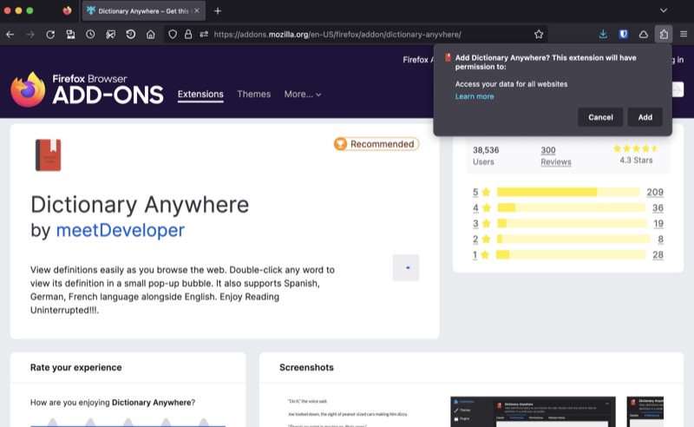Screen dimensions: 694x427
Task: Open the second dark screenshot thumbnail
Action: [x=533, y=412]
